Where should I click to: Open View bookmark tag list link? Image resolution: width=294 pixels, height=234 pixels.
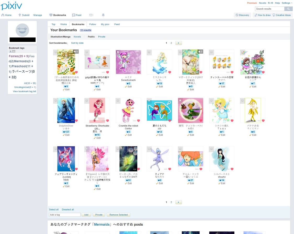click(x=24, y=91)
